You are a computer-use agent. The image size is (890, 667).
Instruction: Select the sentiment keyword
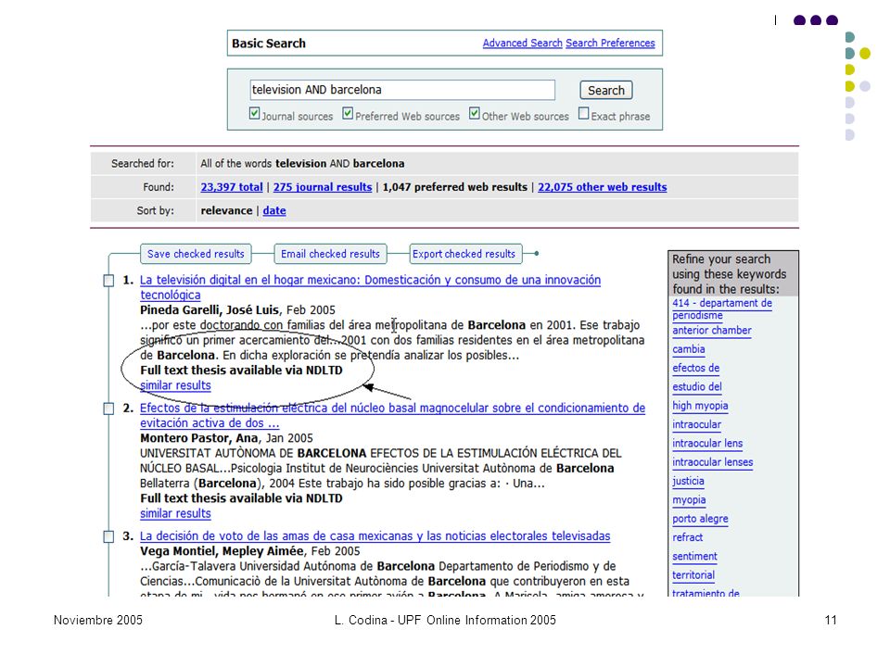point(694,557)
